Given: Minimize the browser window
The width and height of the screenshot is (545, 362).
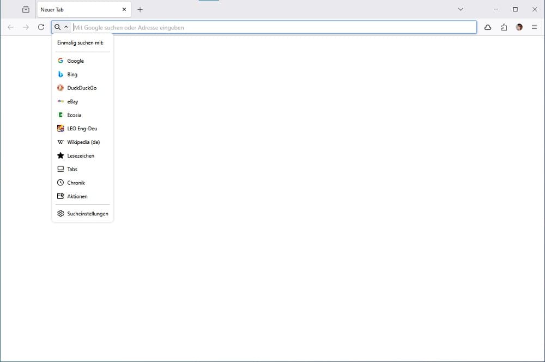Looking at the screenshot, I should [496, 9].
